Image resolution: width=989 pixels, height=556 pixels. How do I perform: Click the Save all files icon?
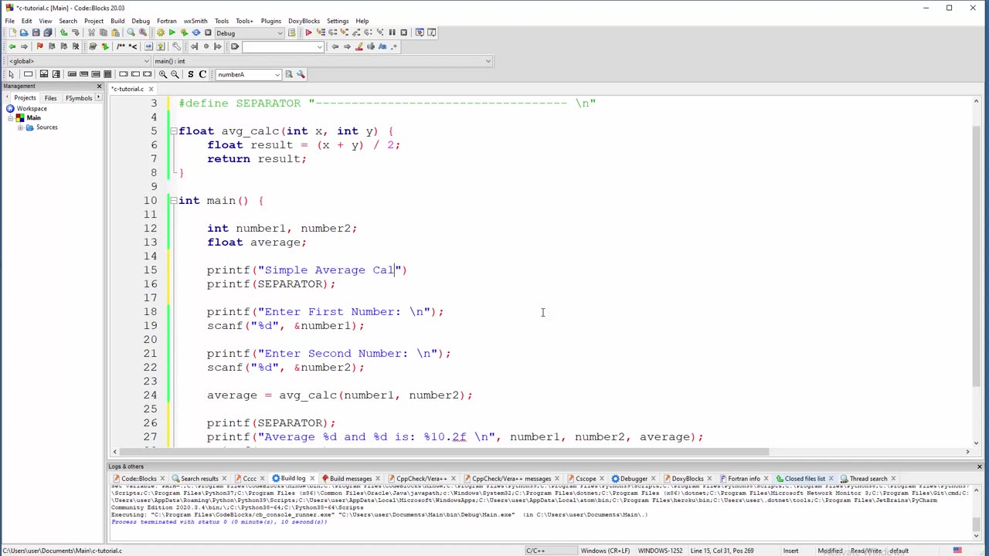pyautogui.click(x=48, y=32)
